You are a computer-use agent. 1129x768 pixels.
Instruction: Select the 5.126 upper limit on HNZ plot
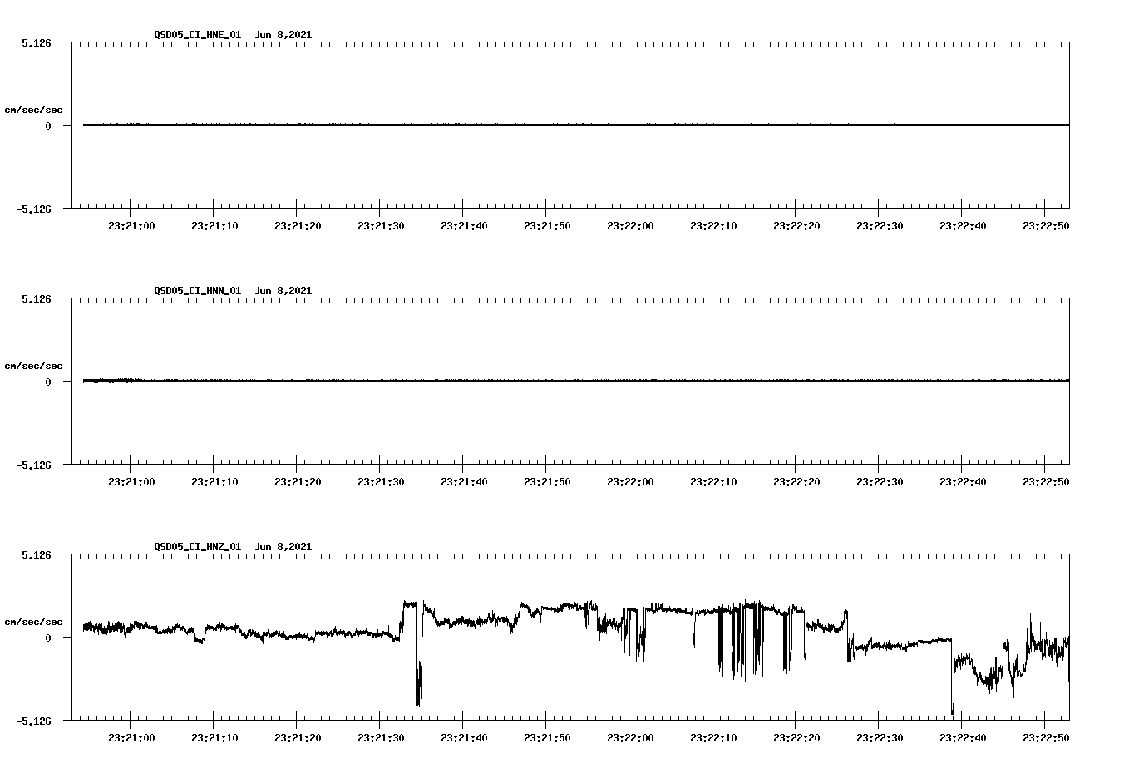pyautogui.click(x=37, y=554)
